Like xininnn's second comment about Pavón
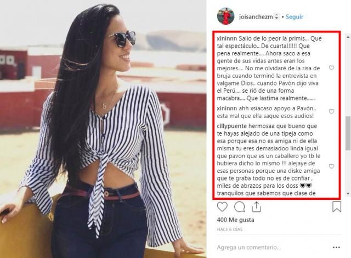Screen dimensions: 351x258 click(331, 111)
